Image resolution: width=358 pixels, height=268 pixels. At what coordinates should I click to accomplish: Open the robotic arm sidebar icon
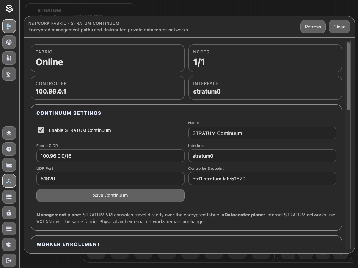coord(9,74)
